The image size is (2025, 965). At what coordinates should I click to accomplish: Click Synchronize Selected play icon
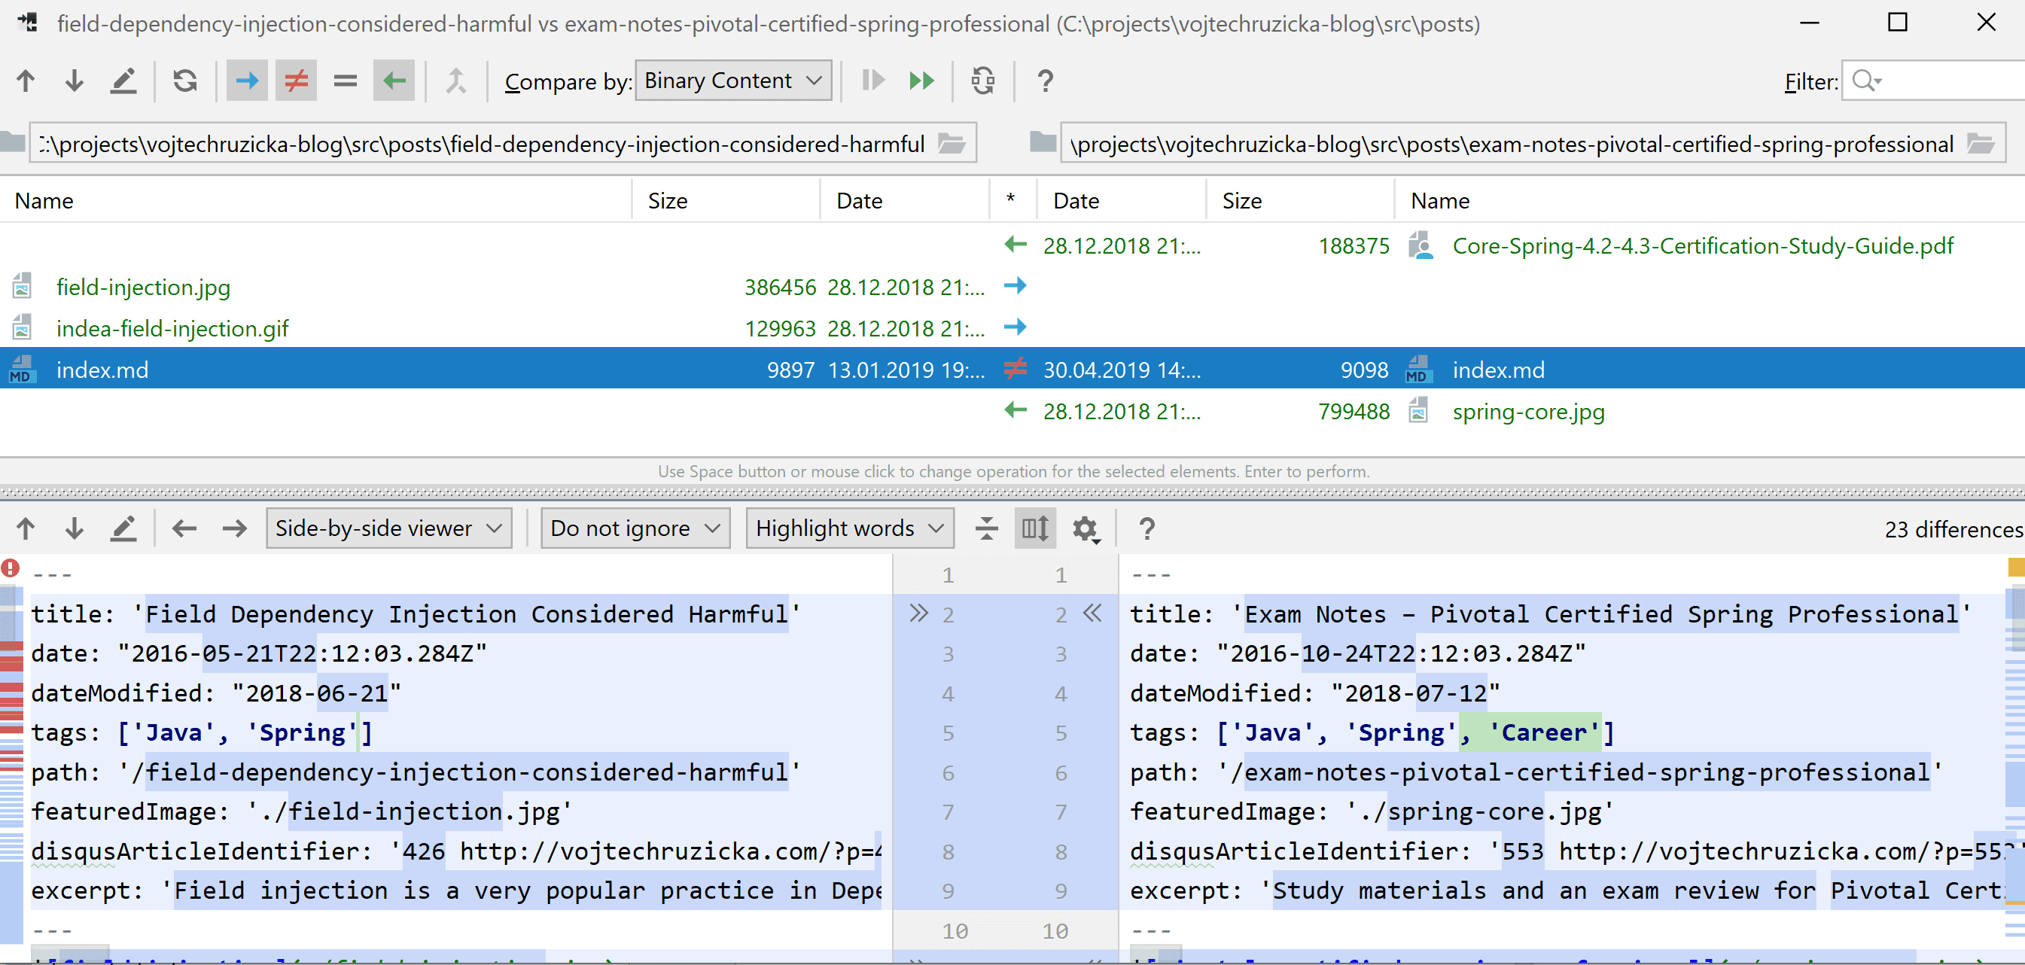(x=872, y=81)
